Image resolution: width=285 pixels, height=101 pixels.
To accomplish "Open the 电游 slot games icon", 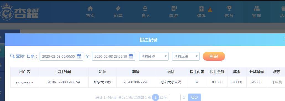I will pyautogui.click(x=174, y=8).
